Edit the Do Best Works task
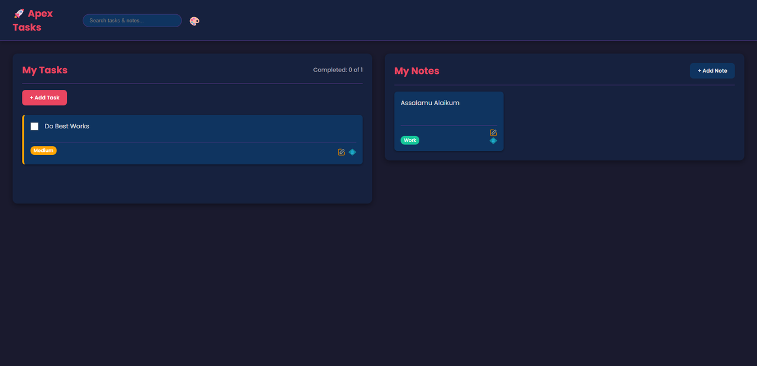Image resolution: width=757 pixels, height=366 pixels. coord(341,152)
